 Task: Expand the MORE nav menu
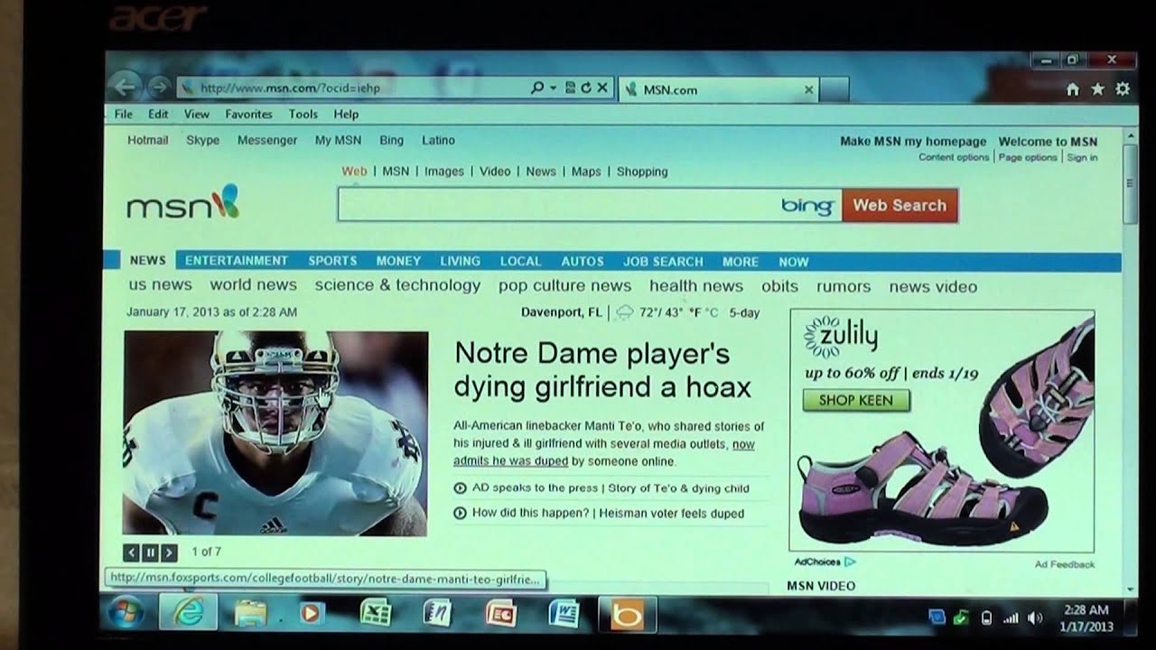741,261
